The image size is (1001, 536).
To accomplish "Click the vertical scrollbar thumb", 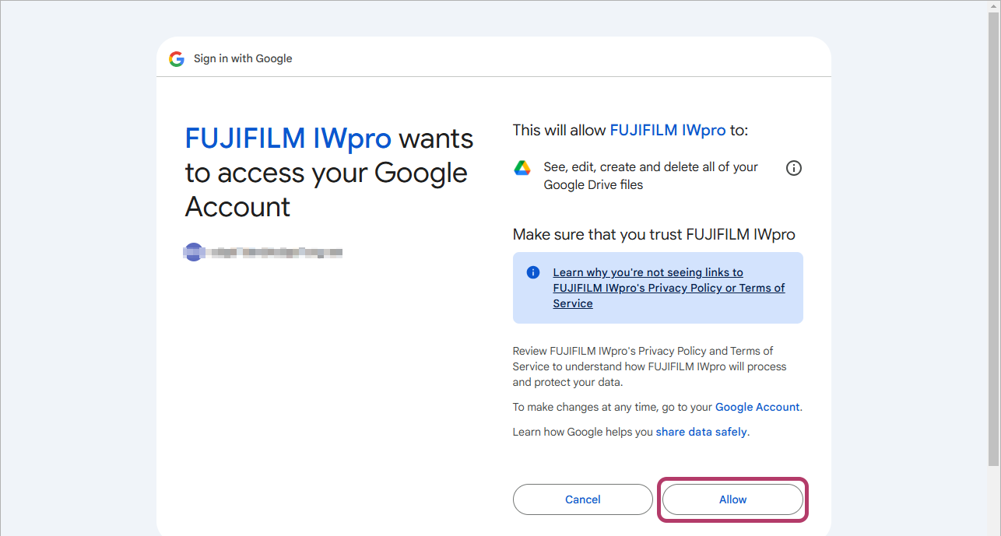I will (x=993, y=233).
